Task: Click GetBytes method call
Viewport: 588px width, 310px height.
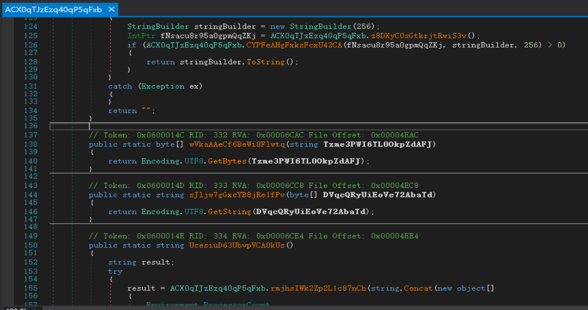Action: [227, 161]
